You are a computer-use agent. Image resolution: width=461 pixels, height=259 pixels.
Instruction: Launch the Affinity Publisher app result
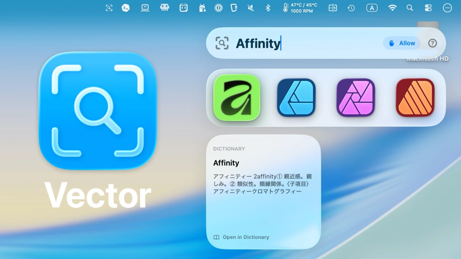click(415, 97)
